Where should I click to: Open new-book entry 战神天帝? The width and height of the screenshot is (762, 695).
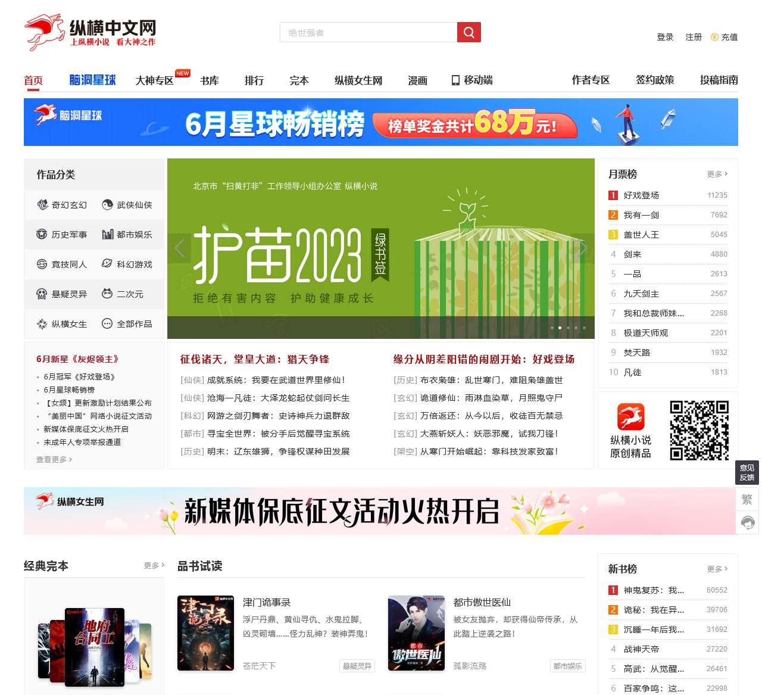click(641, 649)
